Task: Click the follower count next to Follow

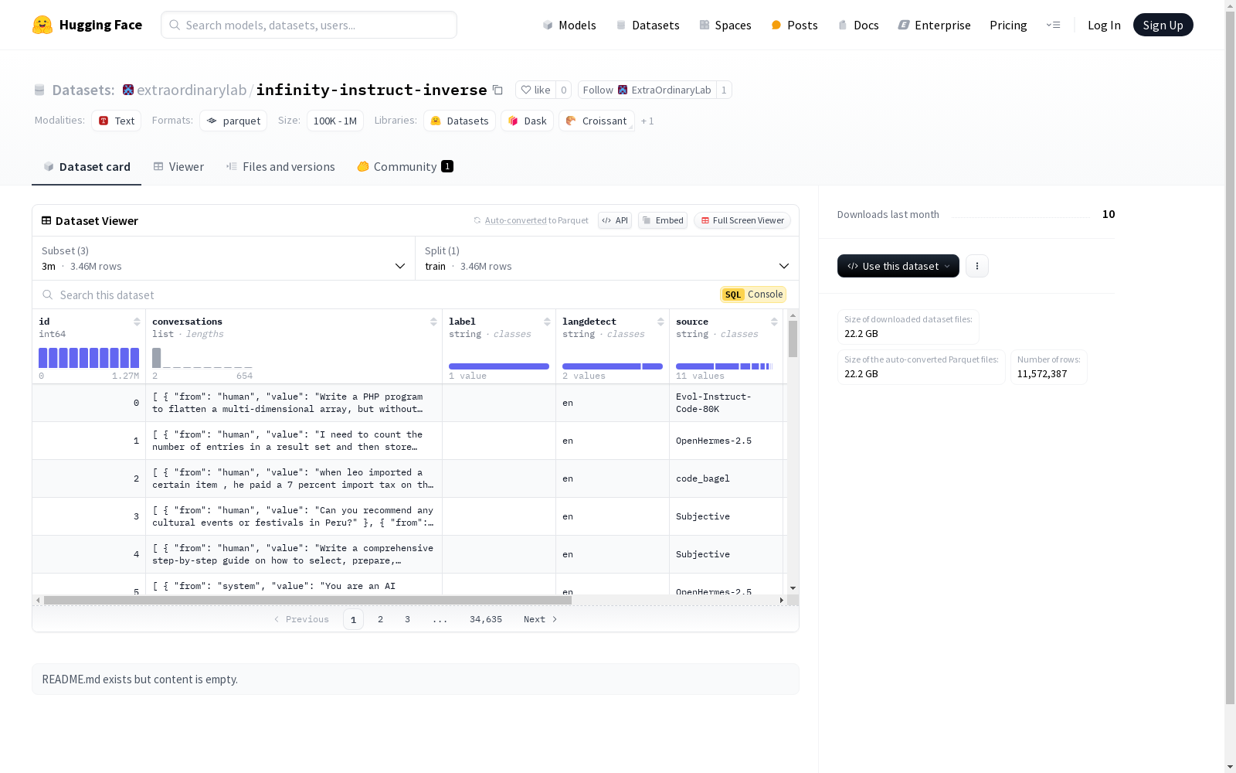Action: tap(724, 90)
